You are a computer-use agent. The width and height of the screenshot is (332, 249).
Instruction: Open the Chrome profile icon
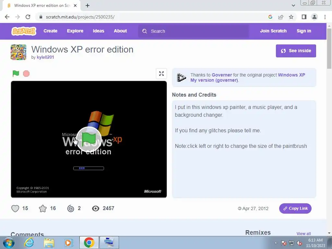click(314, 17)
